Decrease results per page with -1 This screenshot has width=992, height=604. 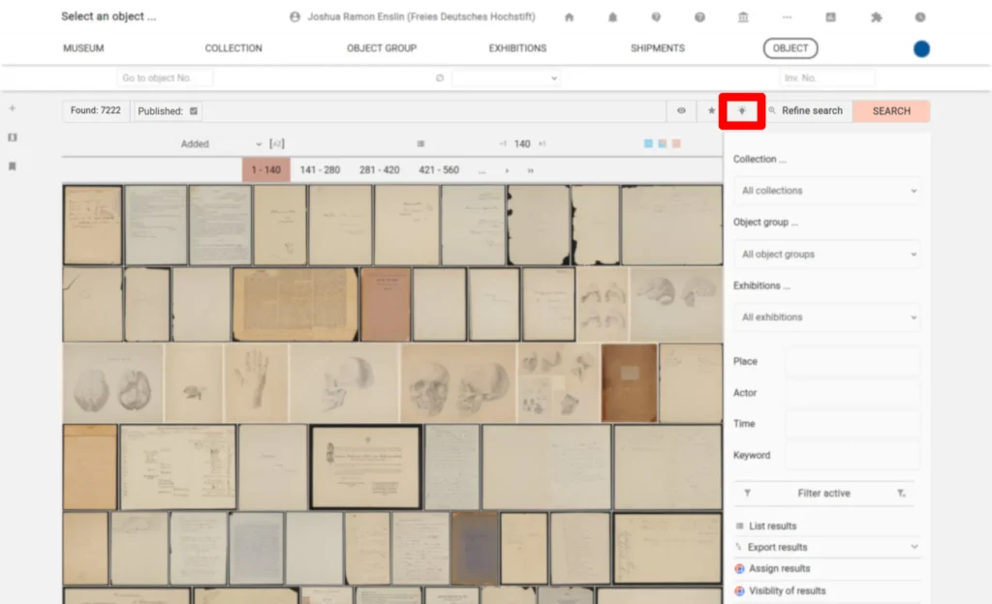(503, 144)
